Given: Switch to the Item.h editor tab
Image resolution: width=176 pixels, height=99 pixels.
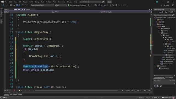Looking at the screenshot, I should tap(28, 9).
